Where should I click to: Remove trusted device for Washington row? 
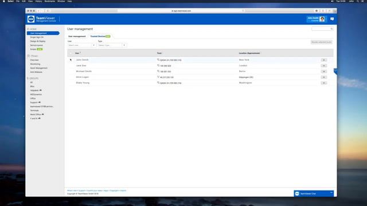323,83
